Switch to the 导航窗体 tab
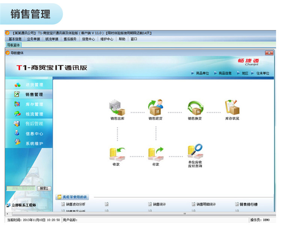 [13, 45]
